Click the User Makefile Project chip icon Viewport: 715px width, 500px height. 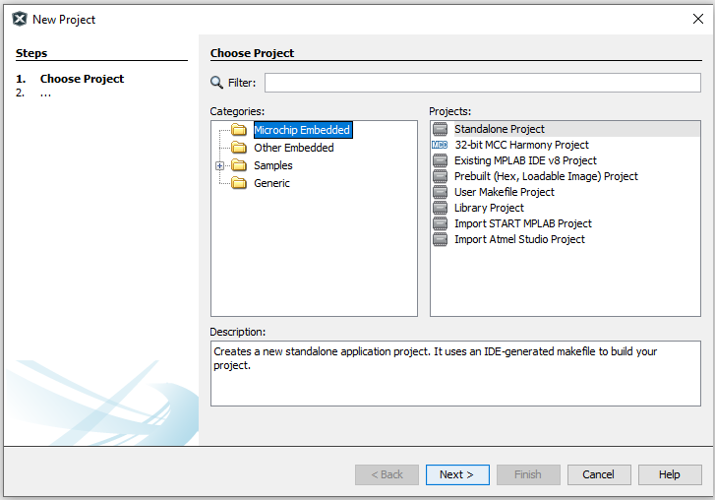pyautogui.click(x=440, y=192)
